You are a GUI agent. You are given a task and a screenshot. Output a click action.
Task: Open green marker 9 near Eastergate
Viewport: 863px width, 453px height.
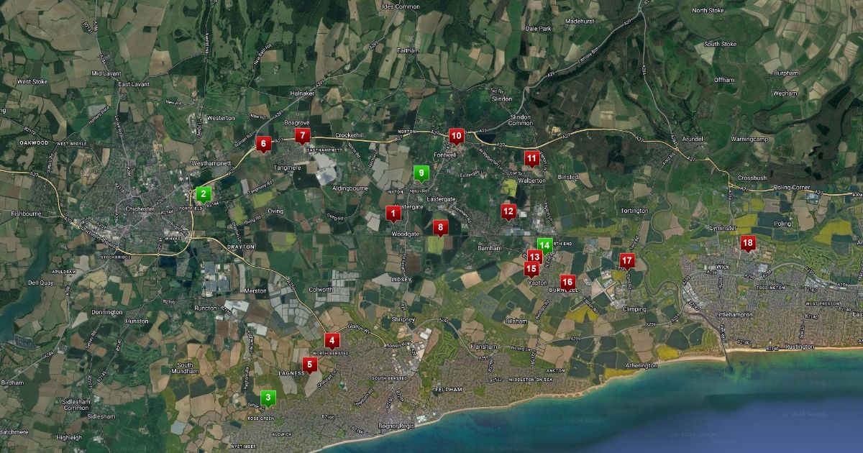422,172
